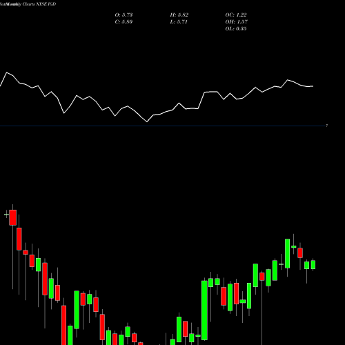Click the close price value C: 5.80
This screenshot has height=345, width=345.
124,22
